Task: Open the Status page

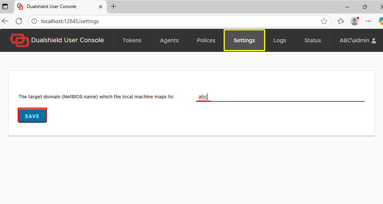Action: pyautogui.click(x=313, y=40)
